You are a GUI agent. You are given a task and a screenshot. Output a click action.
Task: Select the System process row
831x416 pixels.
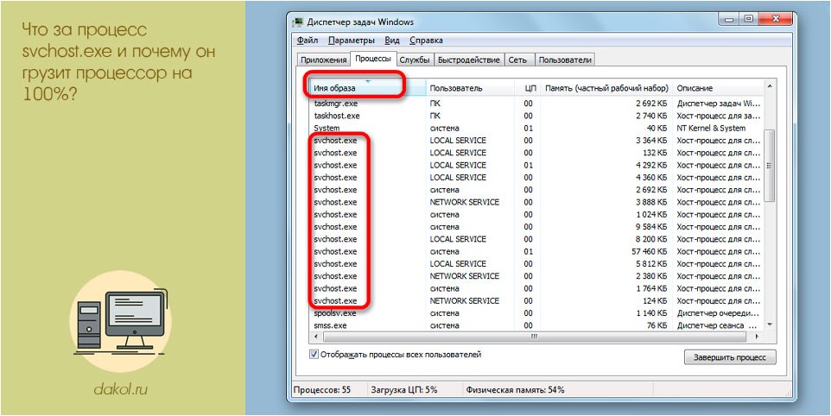(x=536, y=128)
